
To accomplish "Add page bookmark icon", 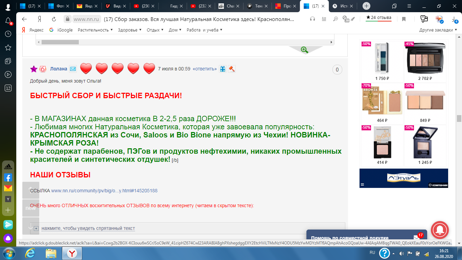I will point(404,19).
